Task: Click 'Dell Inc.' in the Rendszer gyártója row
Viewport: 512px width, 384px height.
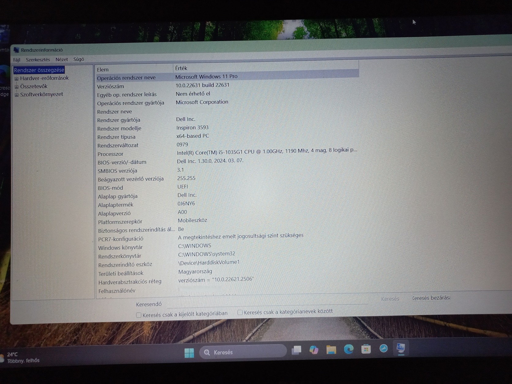Action: coord(186,119)
